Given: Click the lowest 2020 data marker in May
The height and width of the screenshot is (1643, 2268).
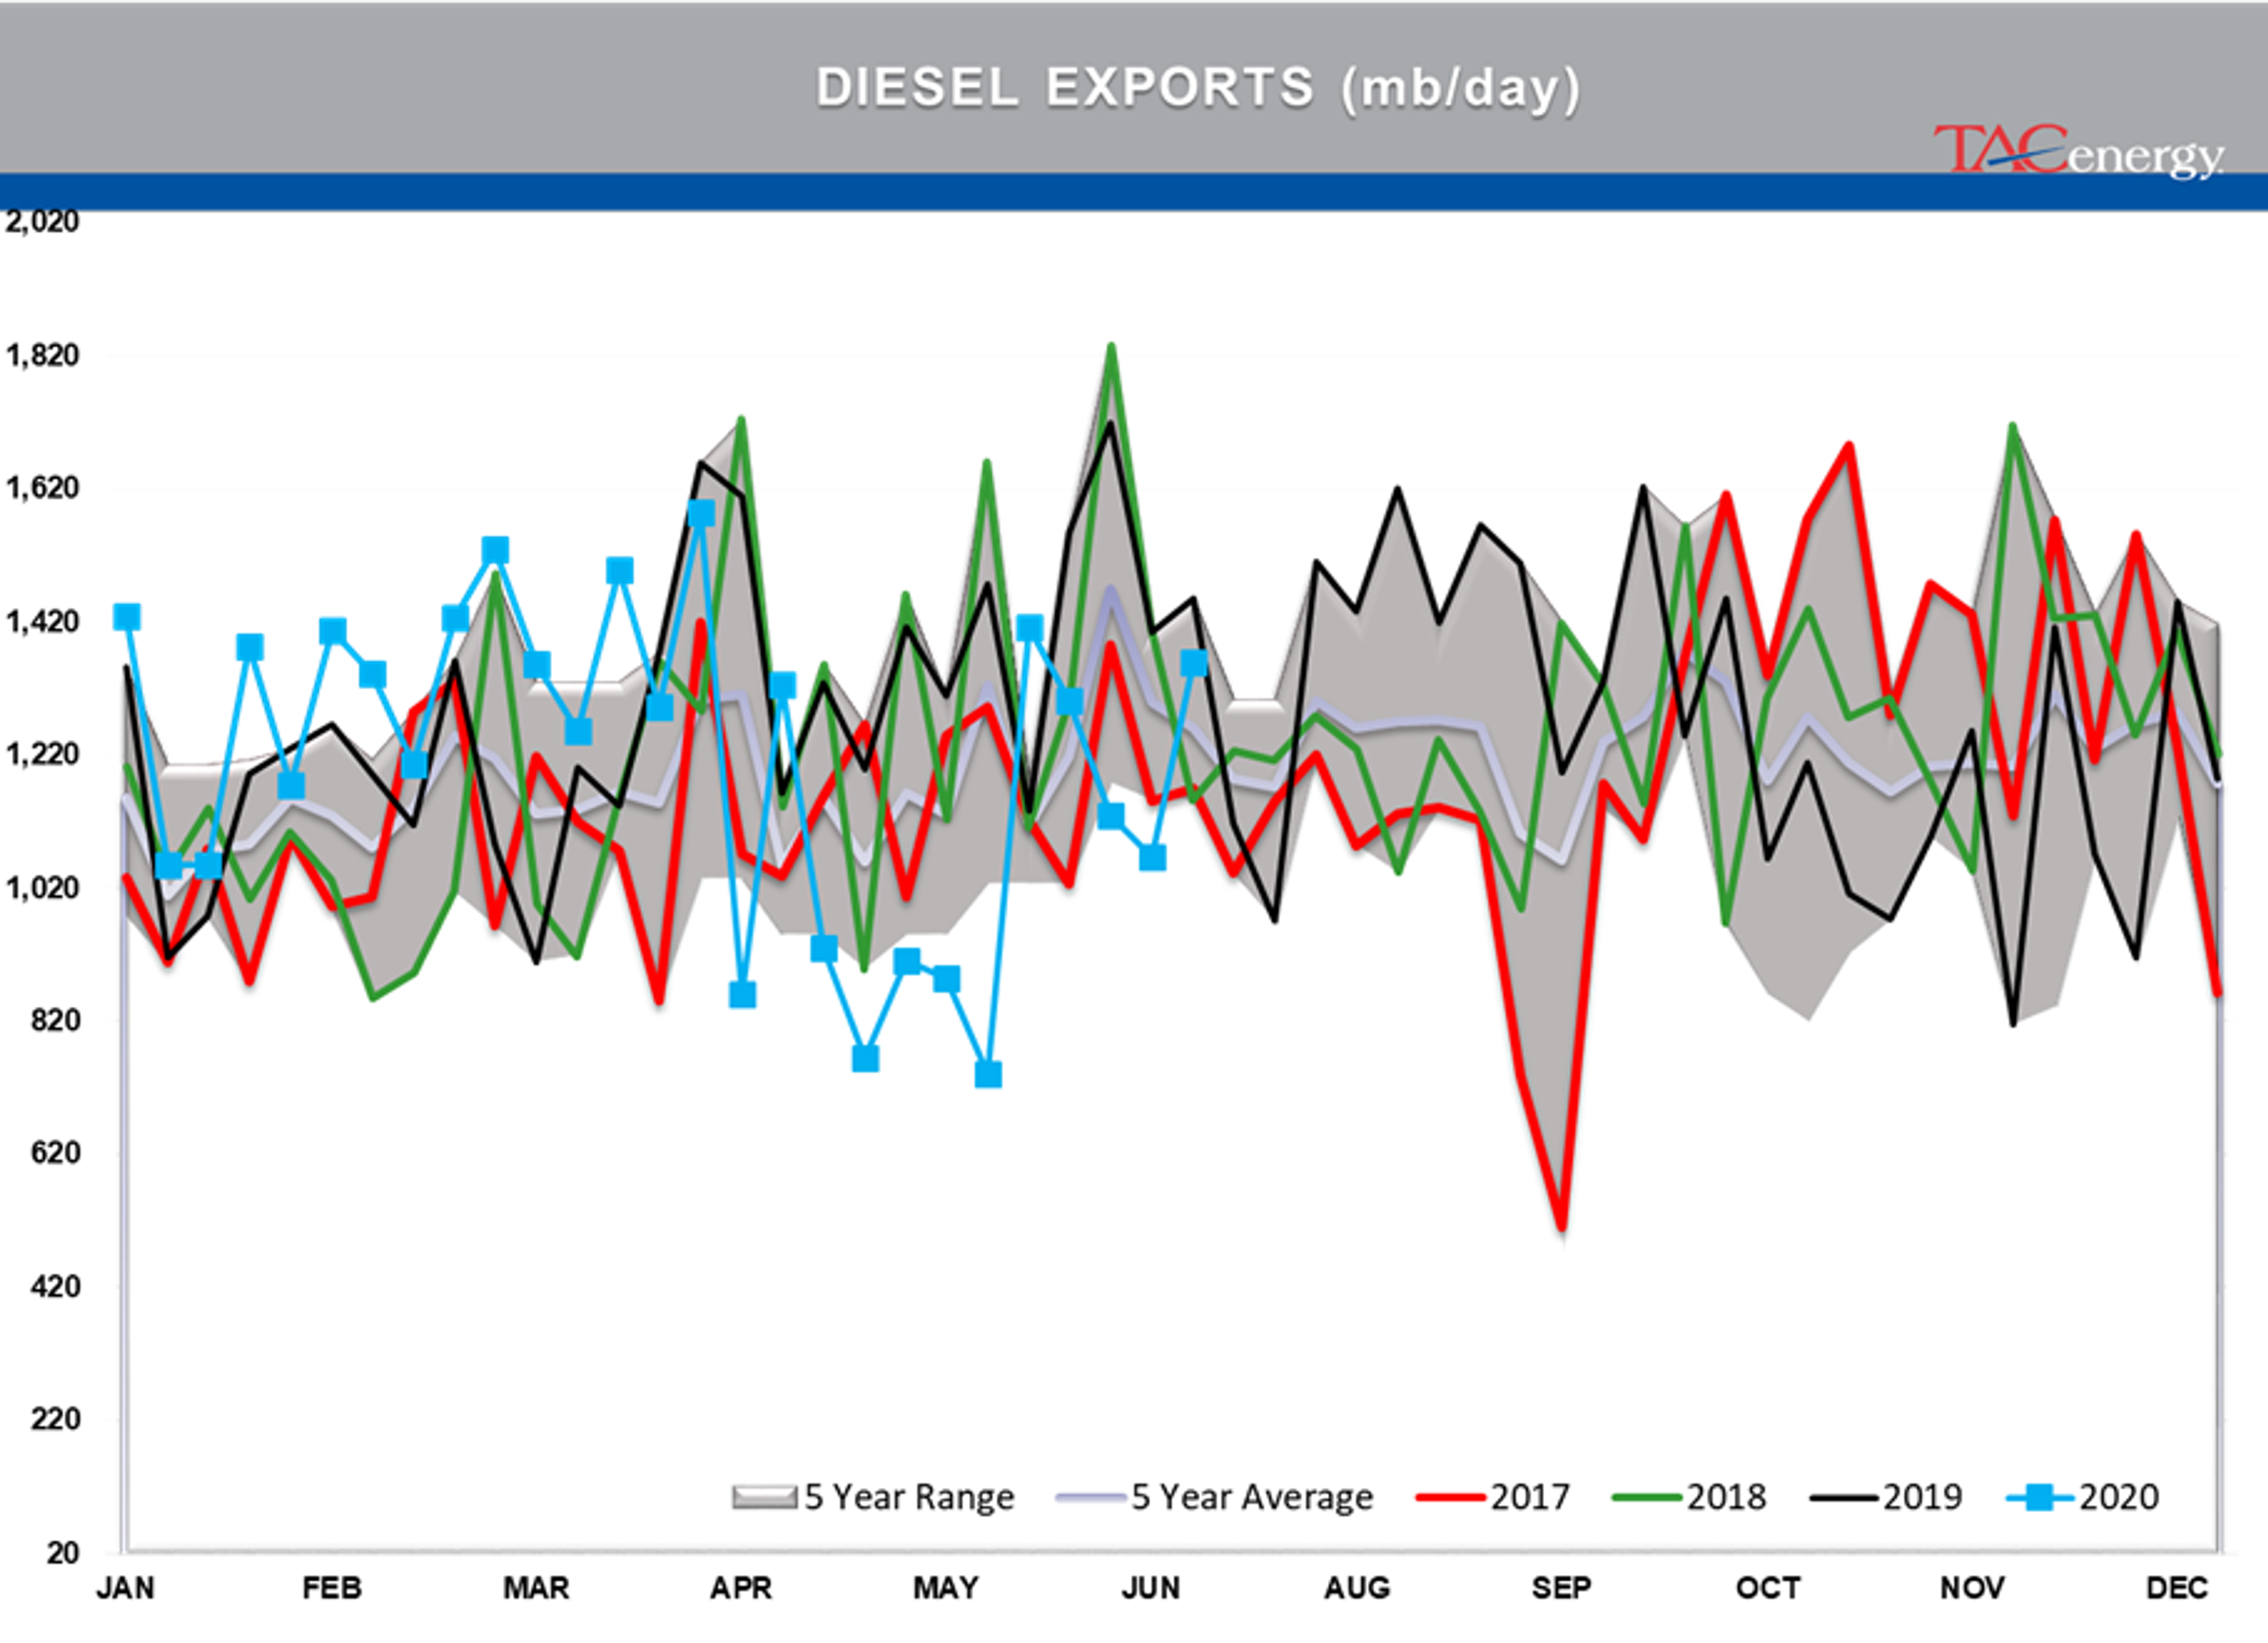Looking at the screenshot, I should click(x=988, y=1074).
